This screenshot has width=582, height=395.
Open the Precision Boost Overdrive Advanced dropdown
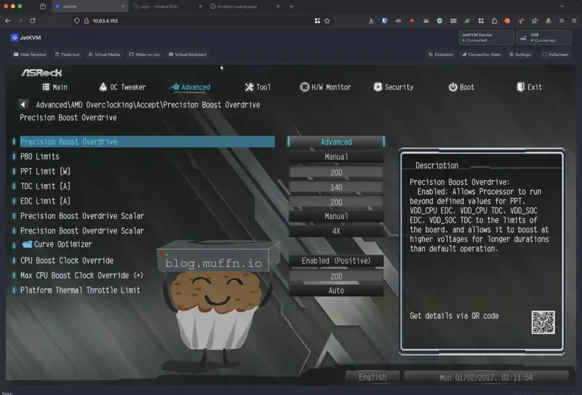coord(335,142)
